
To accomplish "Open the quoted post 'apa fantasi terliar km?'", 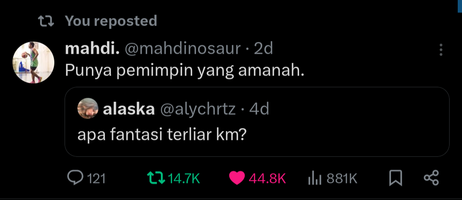I will point(257,122).
